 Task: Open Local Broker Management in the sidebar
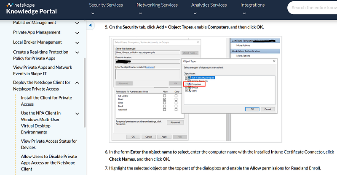(x=37, y=42)
